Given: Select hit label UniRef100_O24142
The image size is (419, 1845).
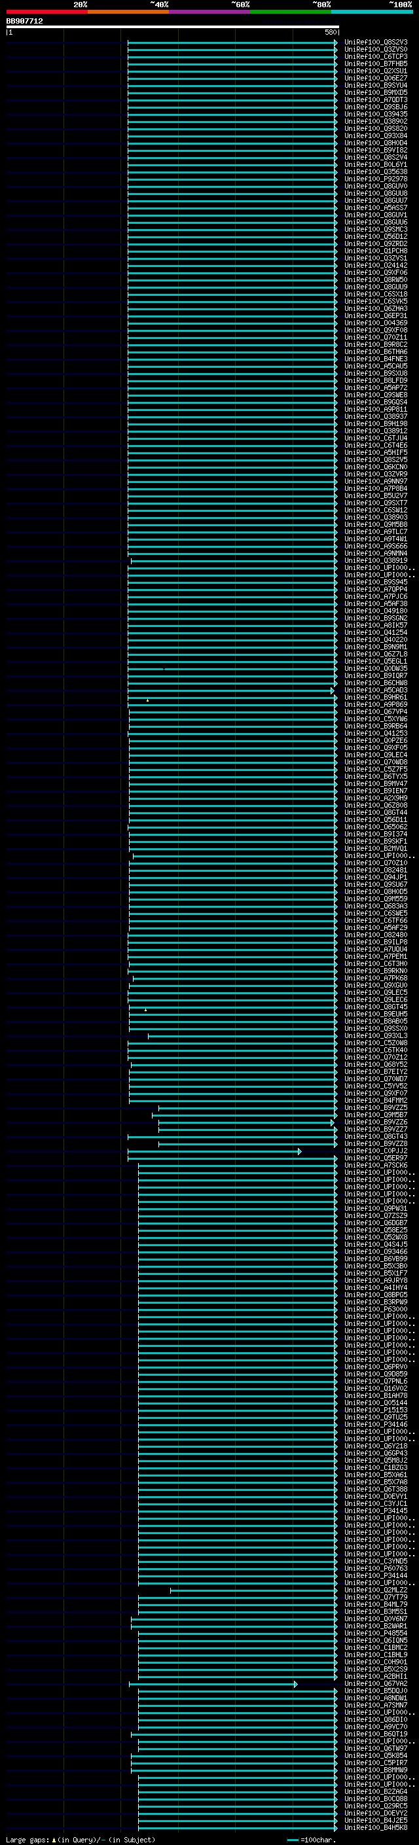Looking at the screenshot, I should (x=376, y=266).
